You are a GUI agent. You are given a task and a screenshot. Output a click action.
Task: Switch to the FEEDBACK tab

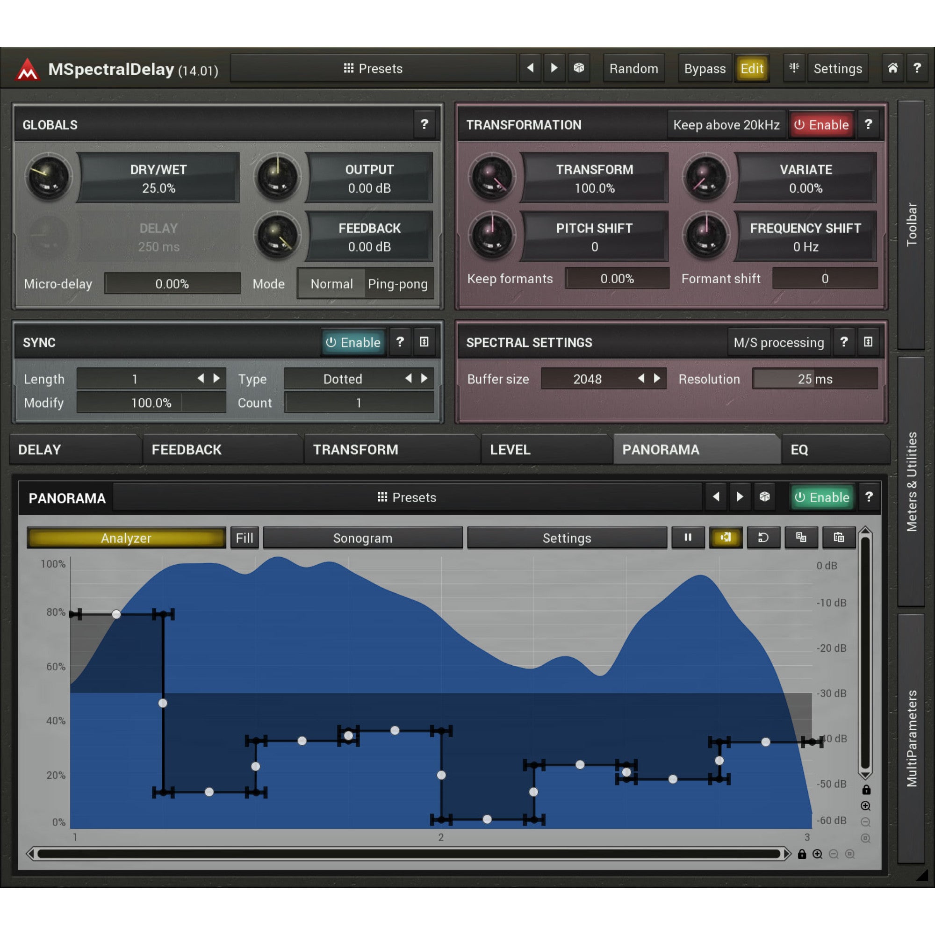coord(223,449)
